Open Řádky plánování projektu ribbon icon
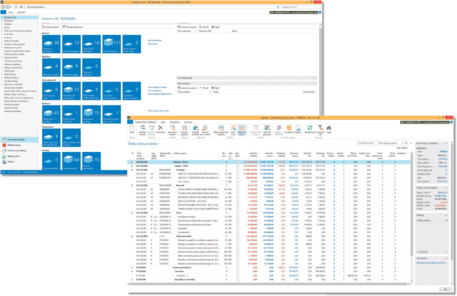 pyautogui.click(x=221, y=130)
